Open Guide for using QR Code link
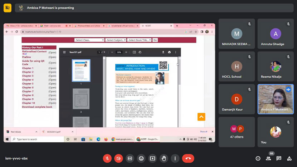This screenshot has width=297, height=167. pos(33,63)
